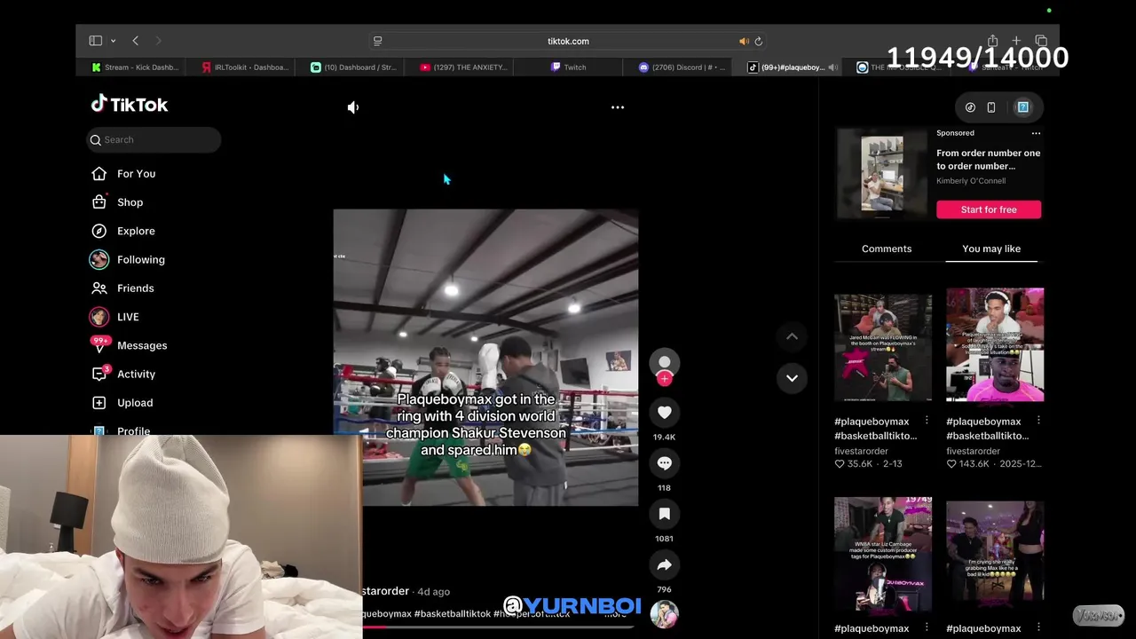The height and width of the screenshot is (639, 1136).
Task: Switch to the IRLToolkit Dashboard tab
Action: 244,67
